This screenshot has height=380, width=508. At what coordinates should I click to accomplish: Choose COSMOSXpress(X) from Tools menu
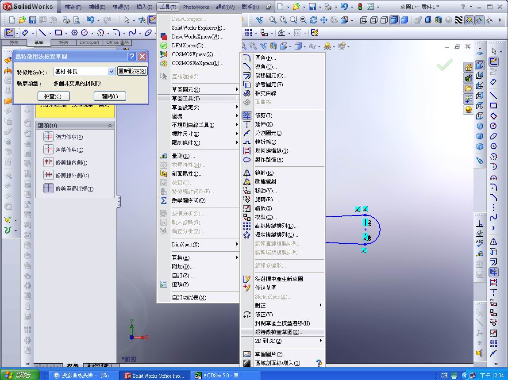pyautogui.click(x=198, y=54)
